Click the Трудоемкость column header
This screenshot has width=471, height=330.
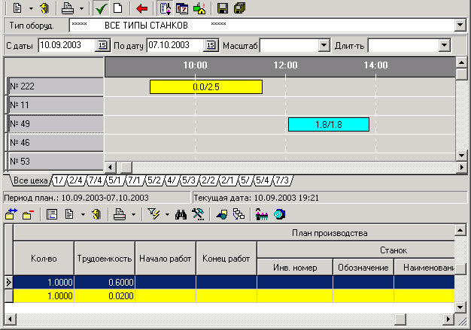pos(105,259)
